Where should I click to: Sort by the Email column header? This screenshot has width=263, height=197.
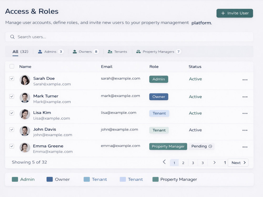(107, 66)
